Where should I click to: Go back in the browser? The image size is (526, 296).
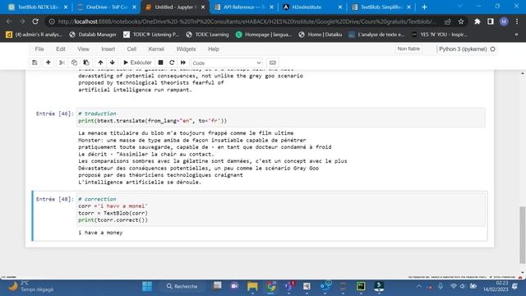(9, 21)
